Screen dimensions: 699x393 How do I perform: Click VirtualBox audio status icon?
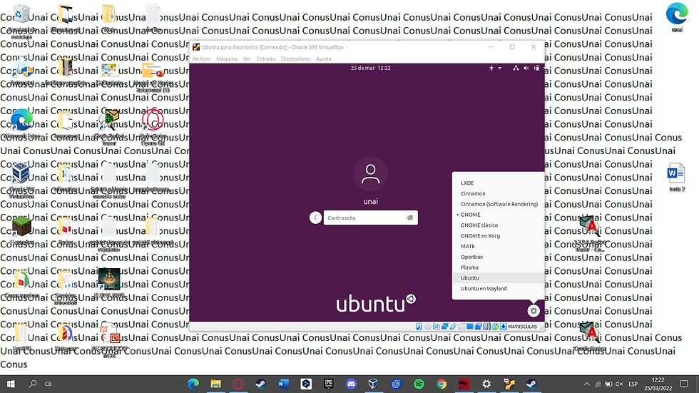pos(436,327)
